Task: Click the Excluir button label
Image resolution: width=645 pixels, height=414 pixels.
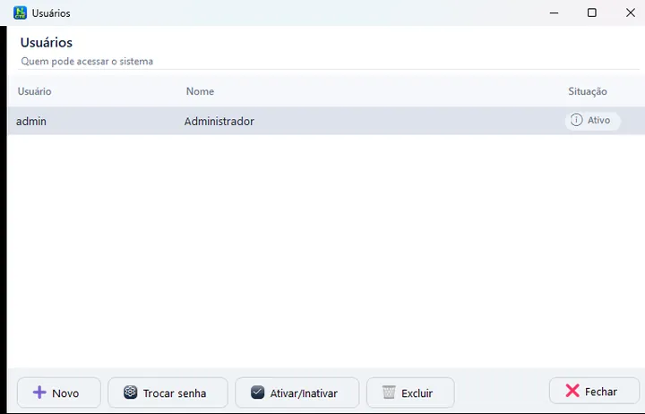Action: coord(417,393)
